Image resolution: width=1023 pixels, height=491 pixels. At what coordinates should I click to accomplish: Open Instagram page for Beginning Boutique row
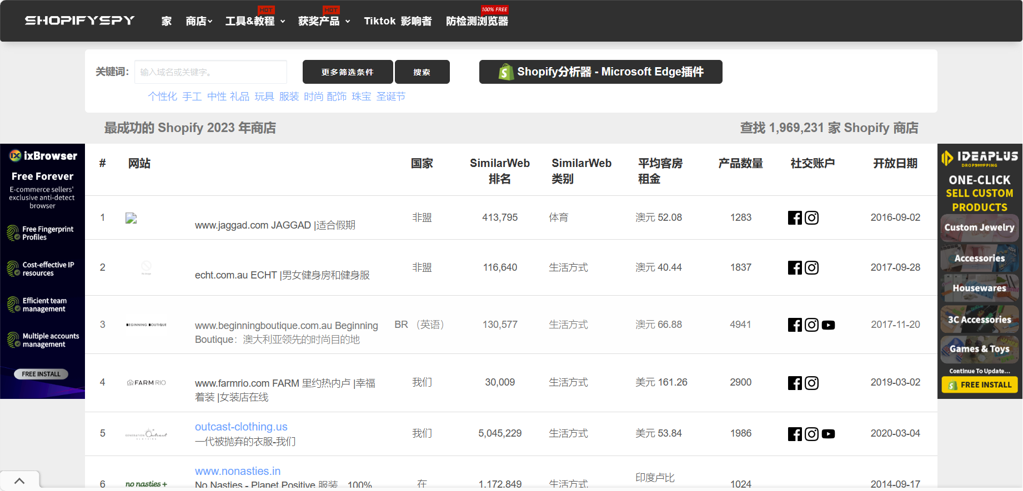[x=811, y=325]
